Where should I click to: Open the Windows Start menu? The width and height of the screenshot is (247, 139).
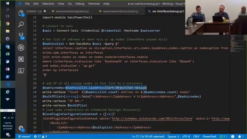pyautogui.click(x=7, y=3)
